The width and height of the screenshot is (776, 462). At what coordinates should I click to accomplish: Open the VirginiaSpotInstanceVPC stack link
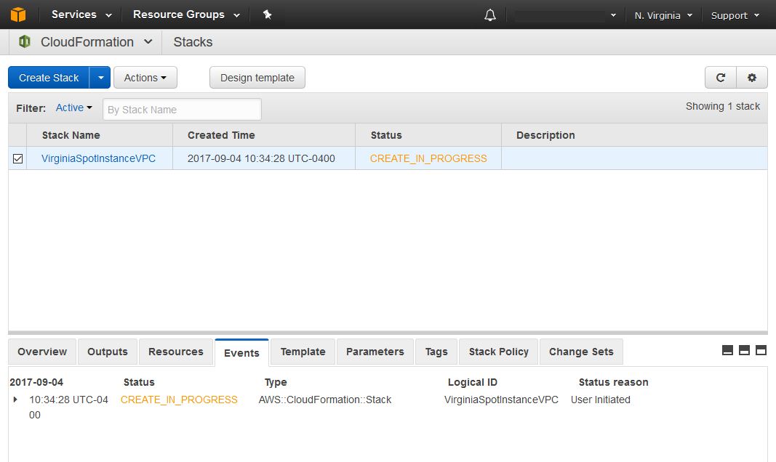click(98, 158)
